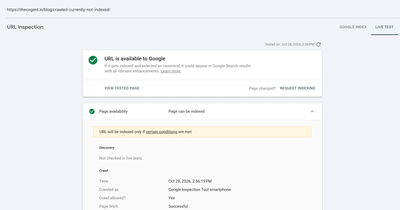Click the inspected URL text at top
This screenshot has height=210, width=400.
[59, 10]
